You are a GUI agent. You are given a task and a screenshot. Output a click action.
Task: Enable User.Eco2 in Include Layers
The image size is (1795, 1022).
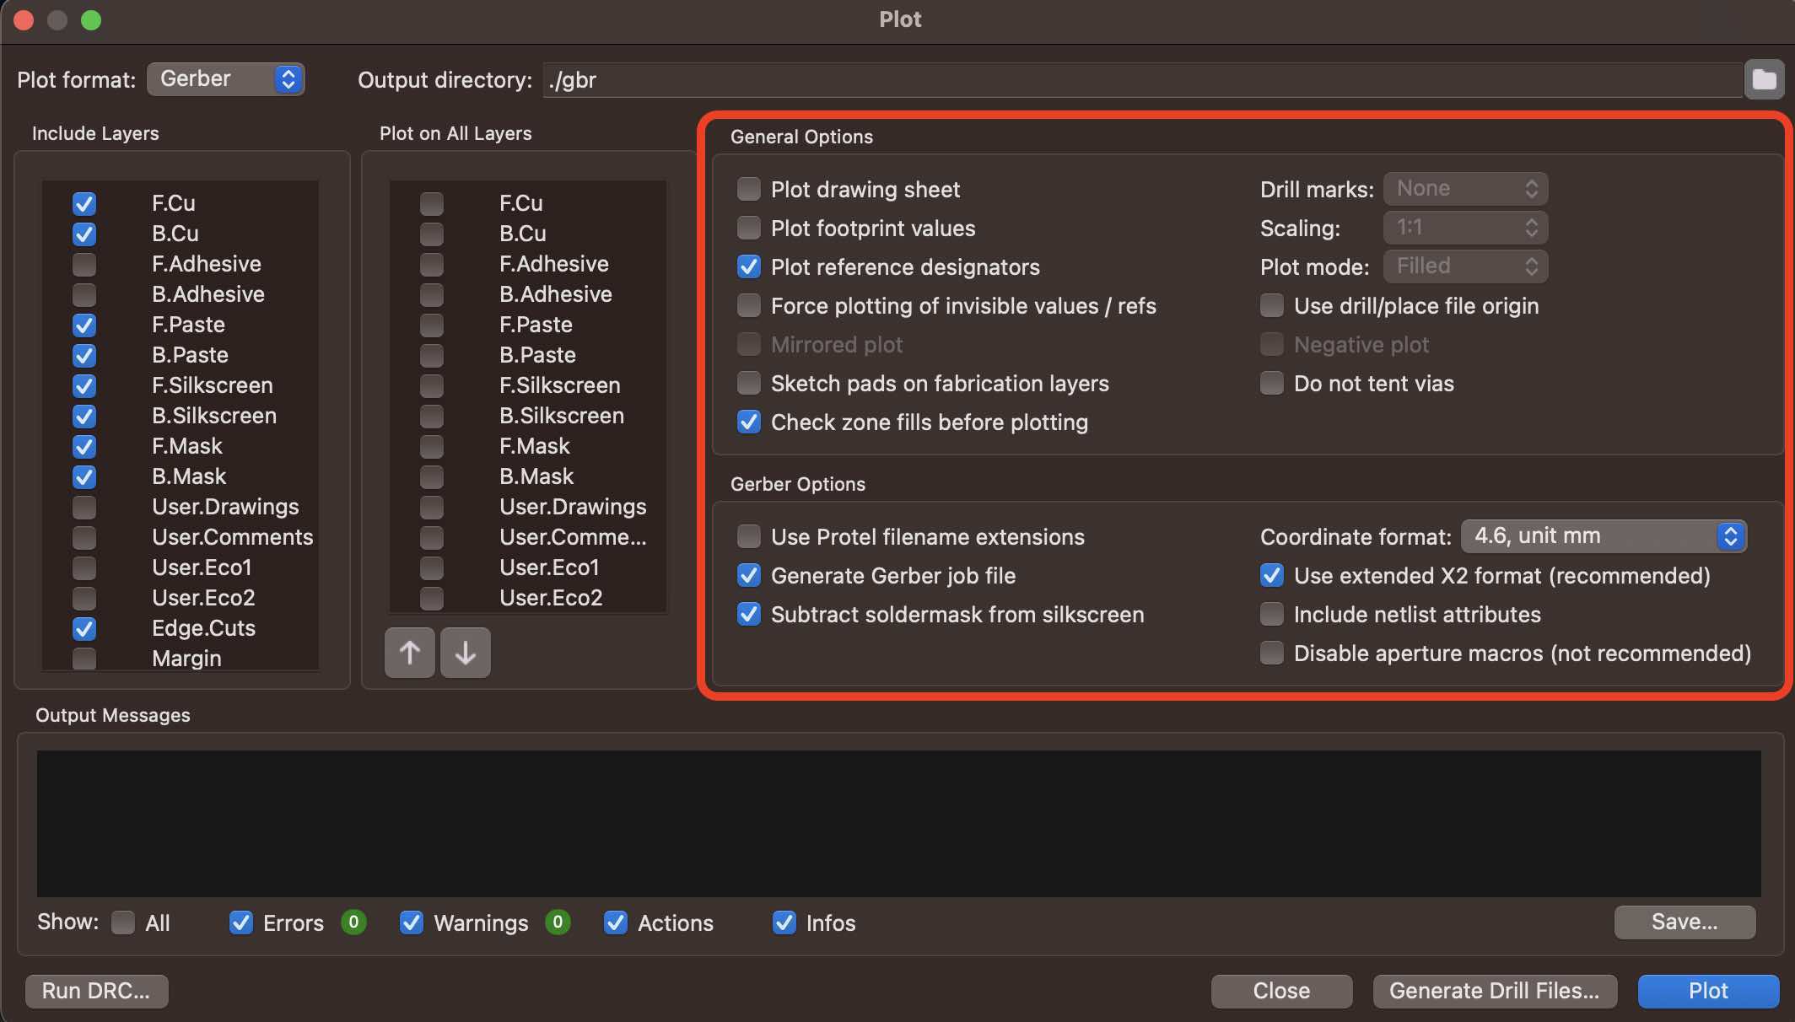click(84, 598)
